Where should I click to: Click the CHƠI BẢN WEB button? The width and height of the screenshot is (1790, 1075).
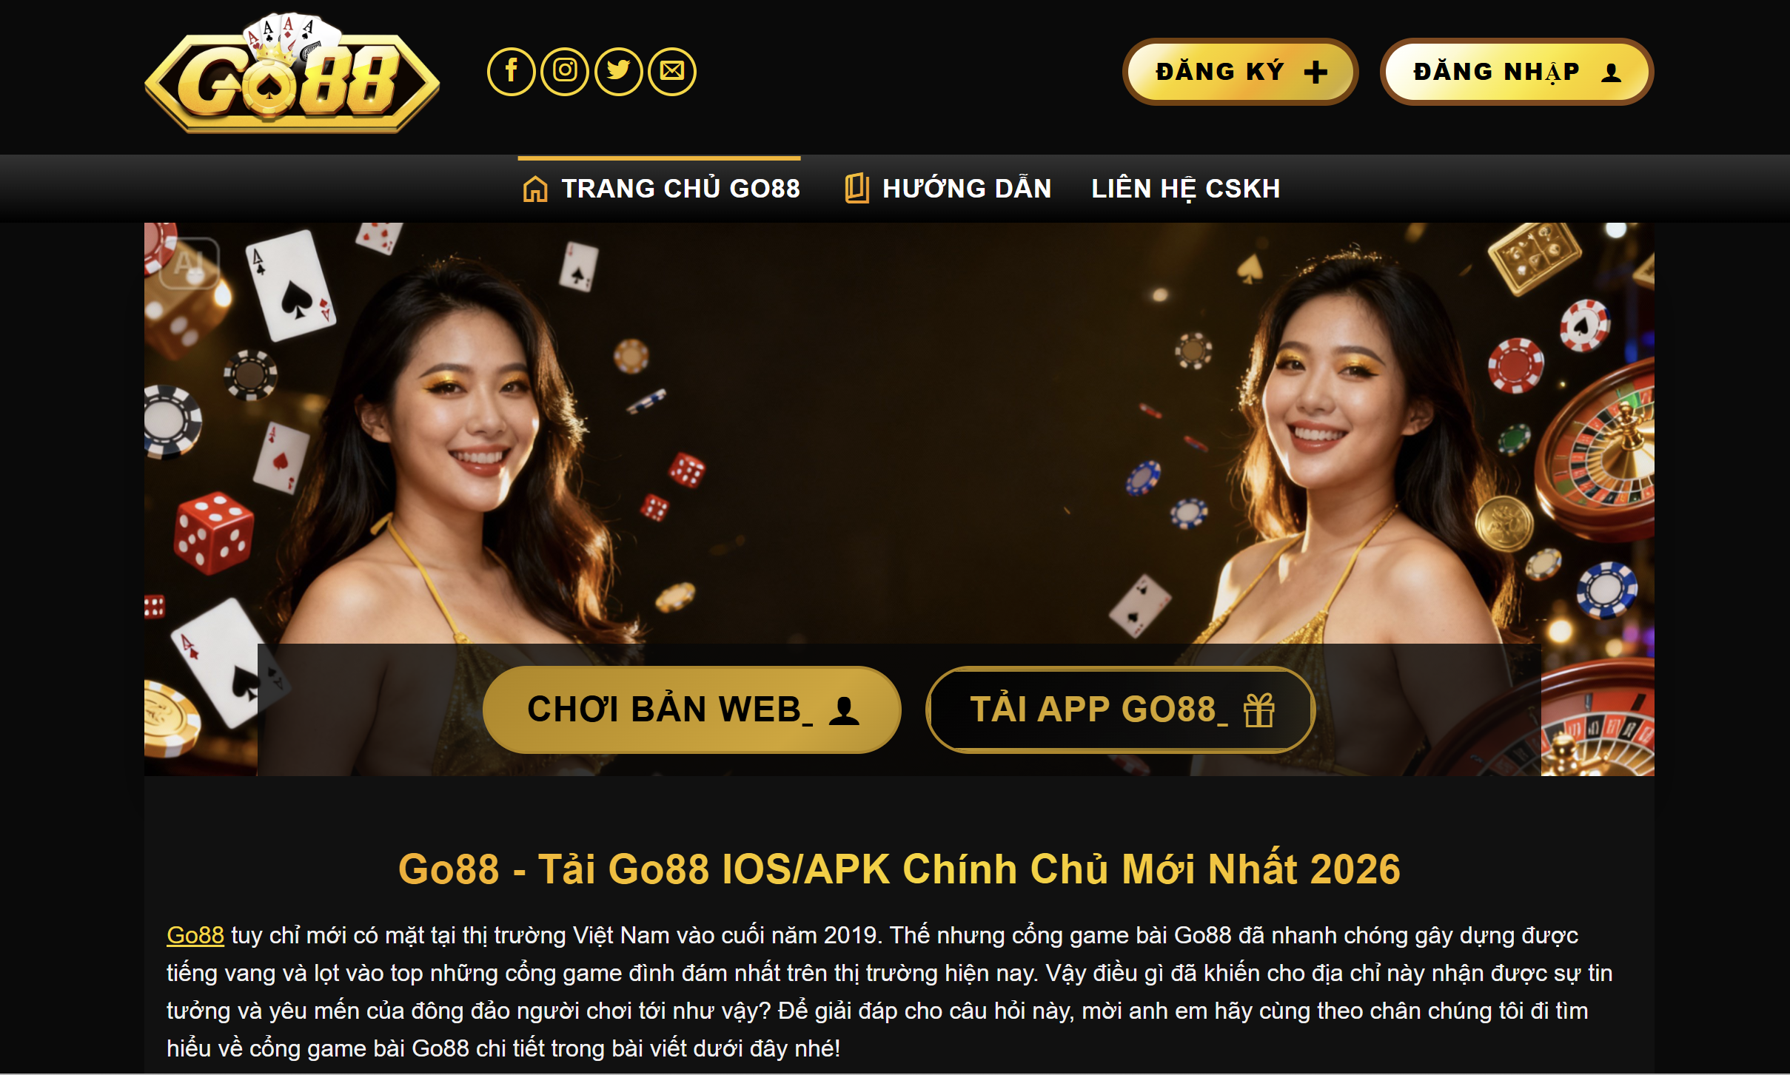pyautogui.click(x=691, y=710)
